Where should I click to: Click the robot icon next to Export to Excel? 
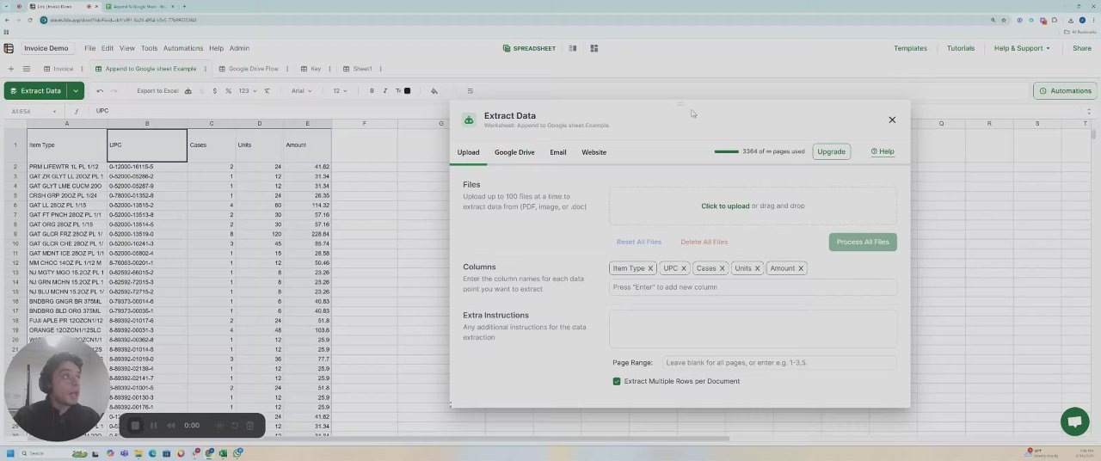point(188,90)
